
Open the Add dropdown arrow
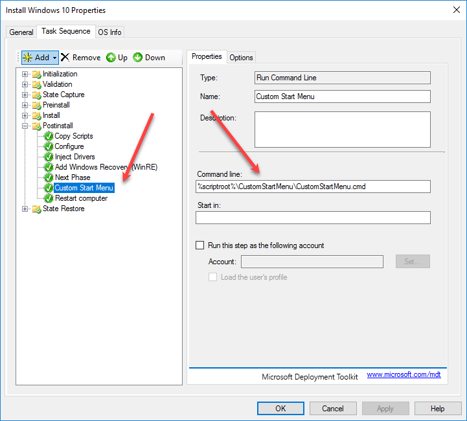(x=54, y=58)
